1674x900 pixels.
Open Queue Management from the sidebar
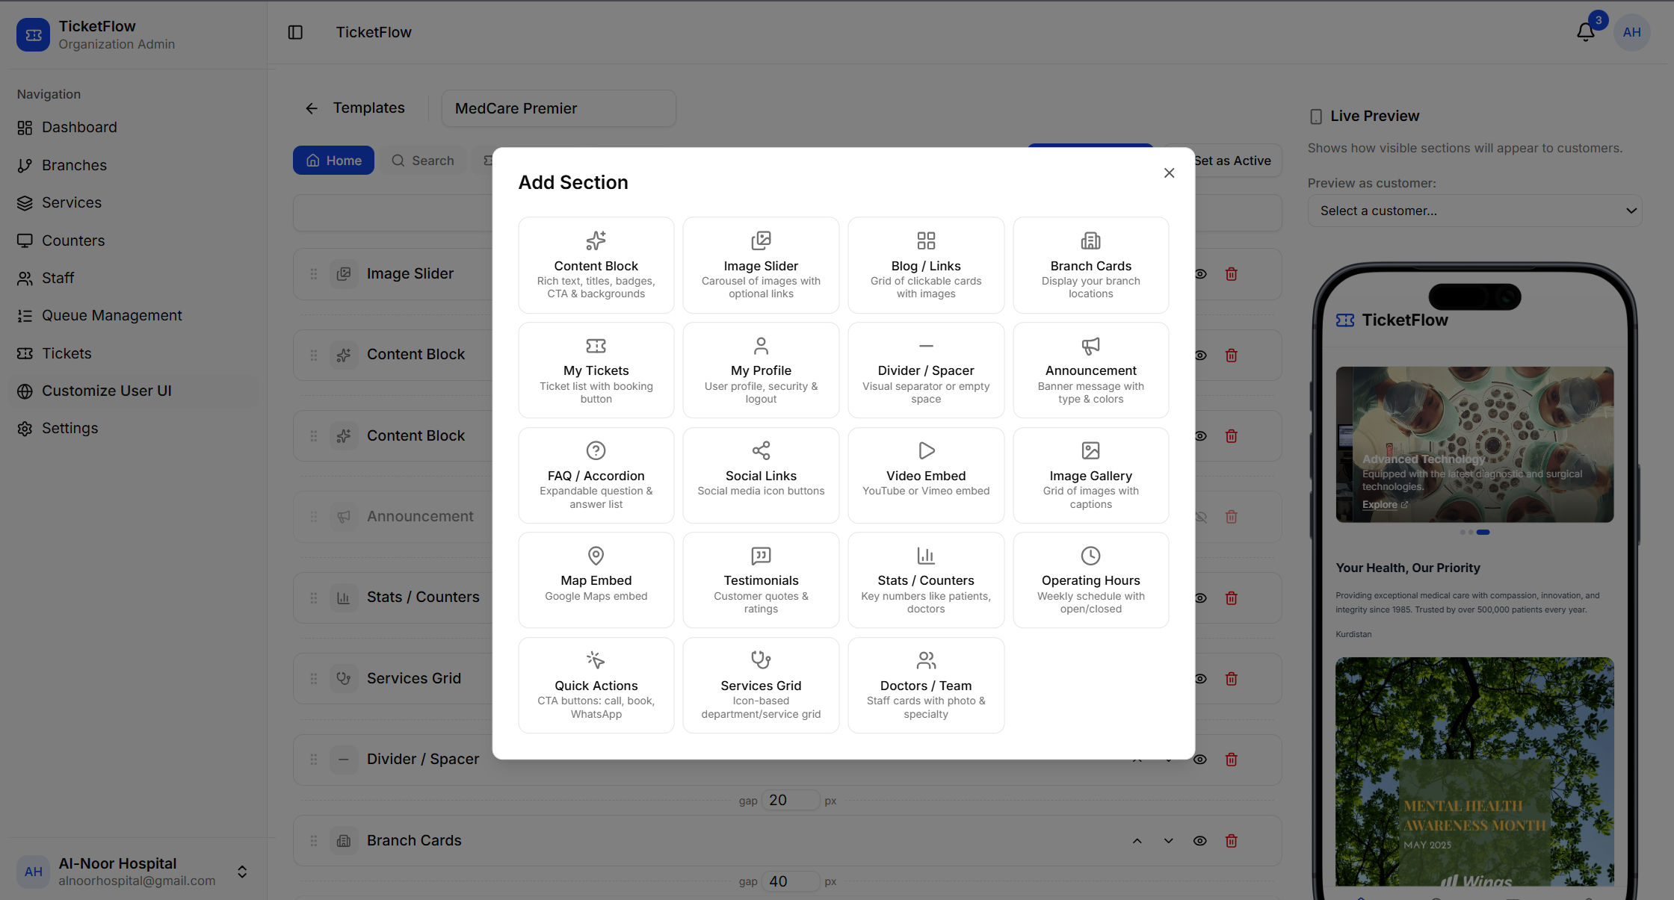111,315
